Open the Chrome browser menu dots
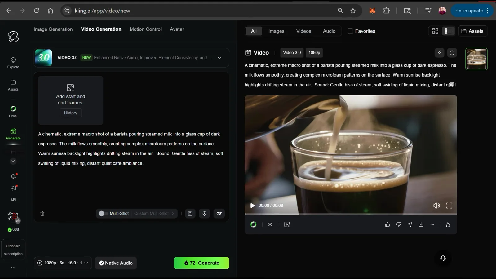 [x=488, y=11]
